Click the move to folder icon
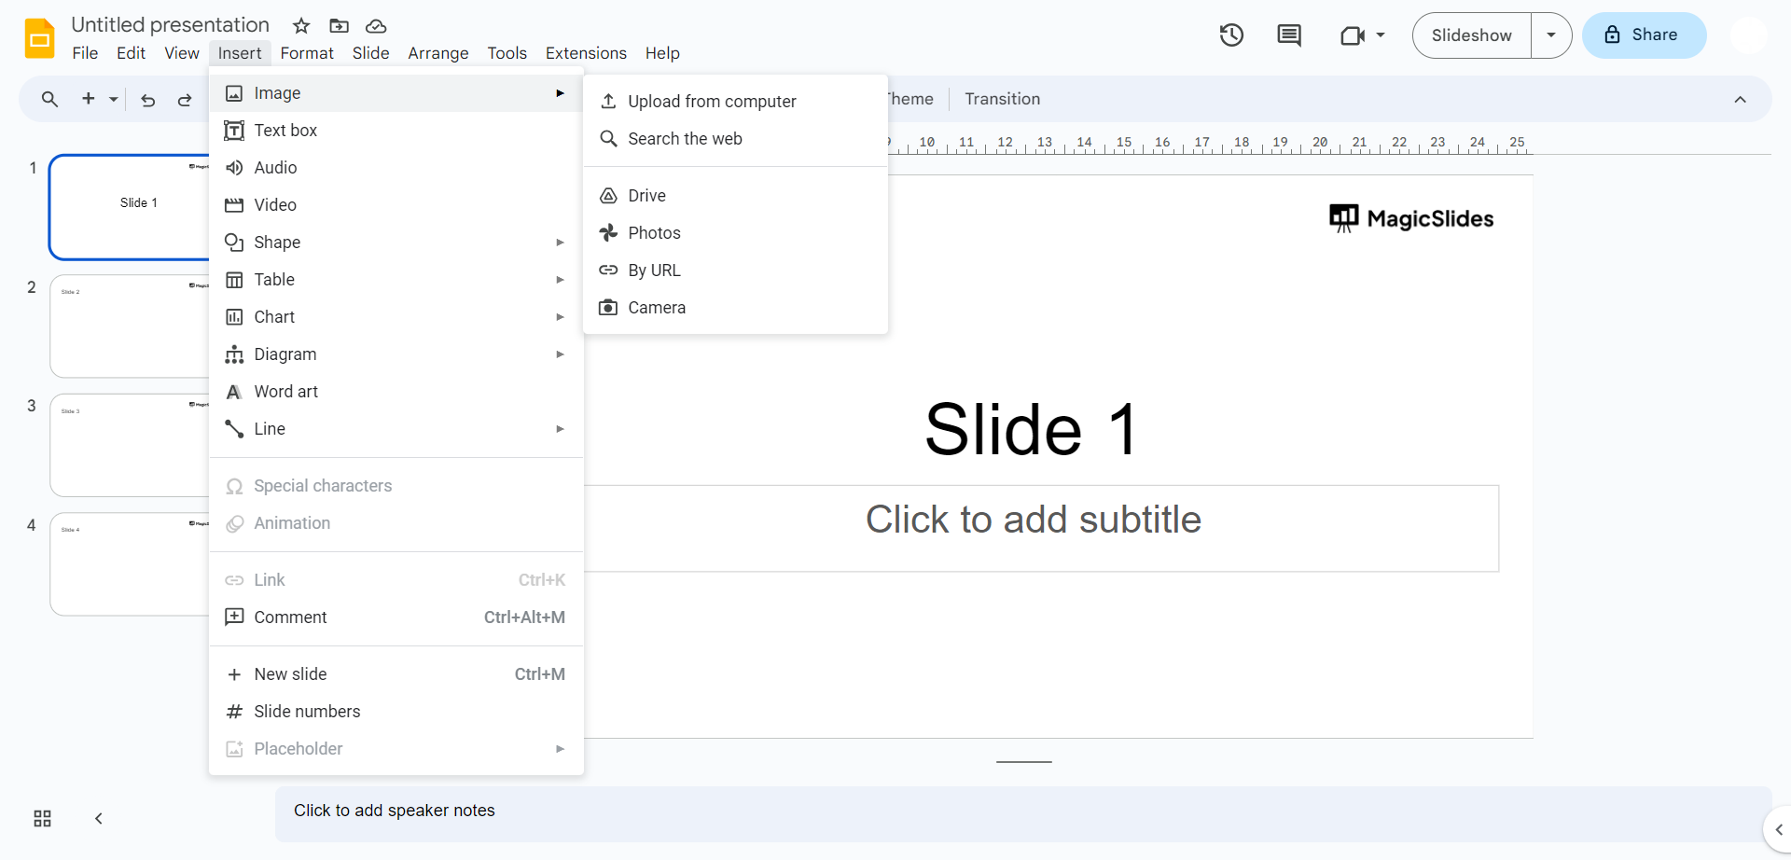 pos(340,26)
